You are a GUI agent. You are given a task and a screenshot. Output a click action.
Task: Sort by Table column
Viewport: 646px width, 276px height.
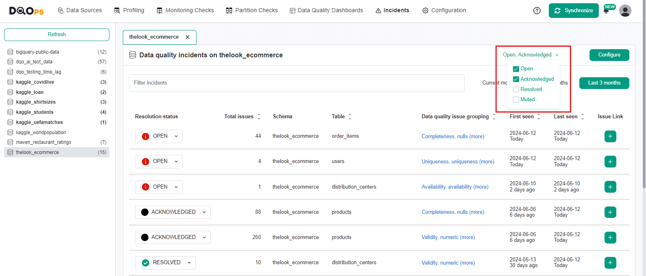[350, 117]
